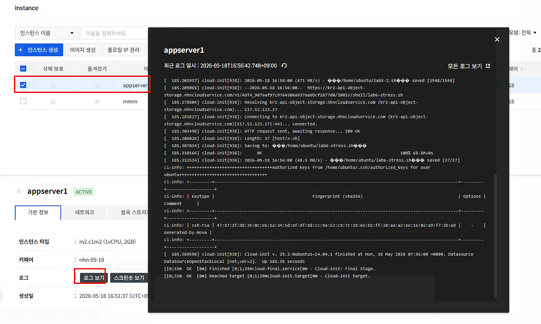
Task: Open the view all logs link
Action: pyautogui.click(x=469, y=66)
